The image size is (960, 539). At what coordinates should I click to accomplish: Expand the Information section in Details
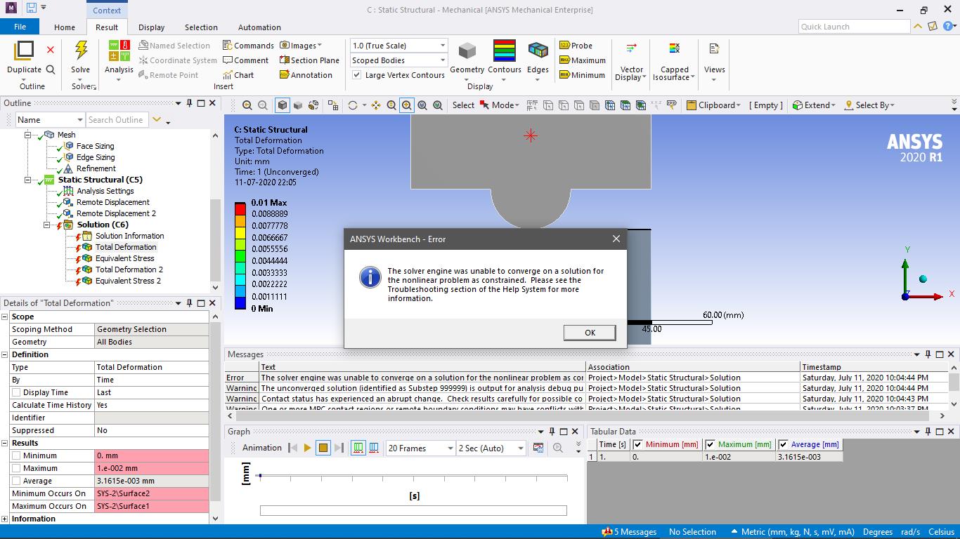[x=5, y=519]
